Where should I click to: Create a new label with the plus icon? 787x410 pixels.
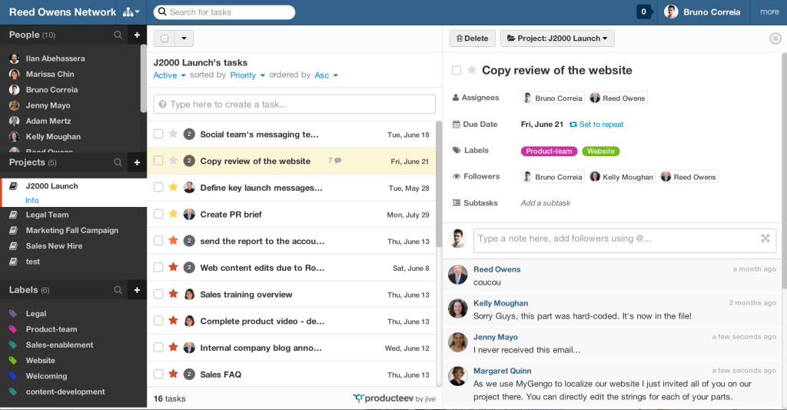(137, 290)
